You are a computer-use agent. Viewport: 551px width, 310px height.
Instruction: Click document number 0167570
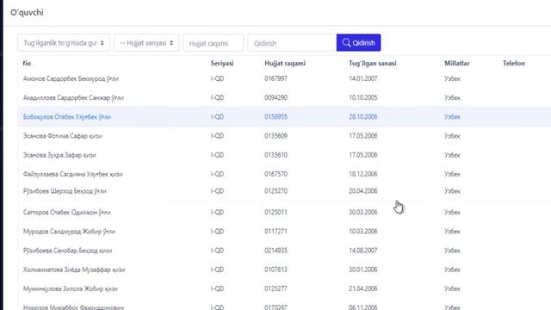pos(275,174)
